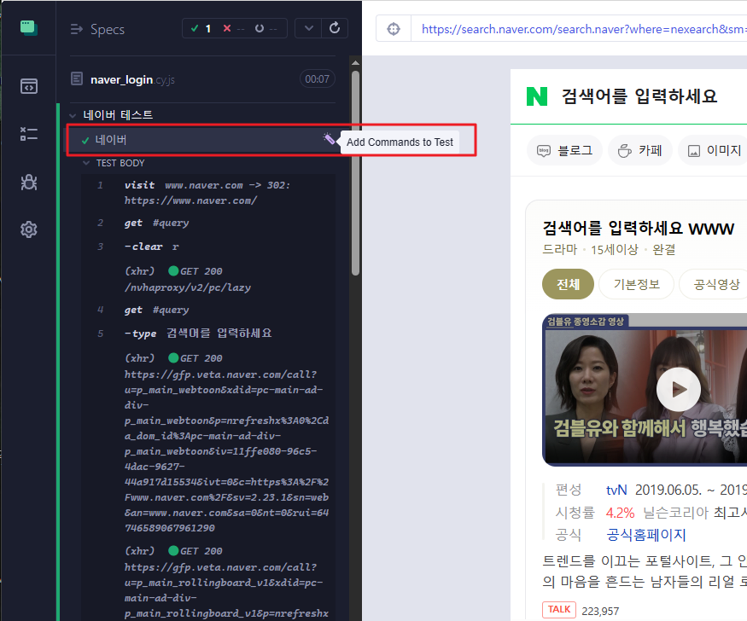This screenshot has height=621, width=747.
Task: Click the command log scroll up arrow
Action: [x=355, y=62]
